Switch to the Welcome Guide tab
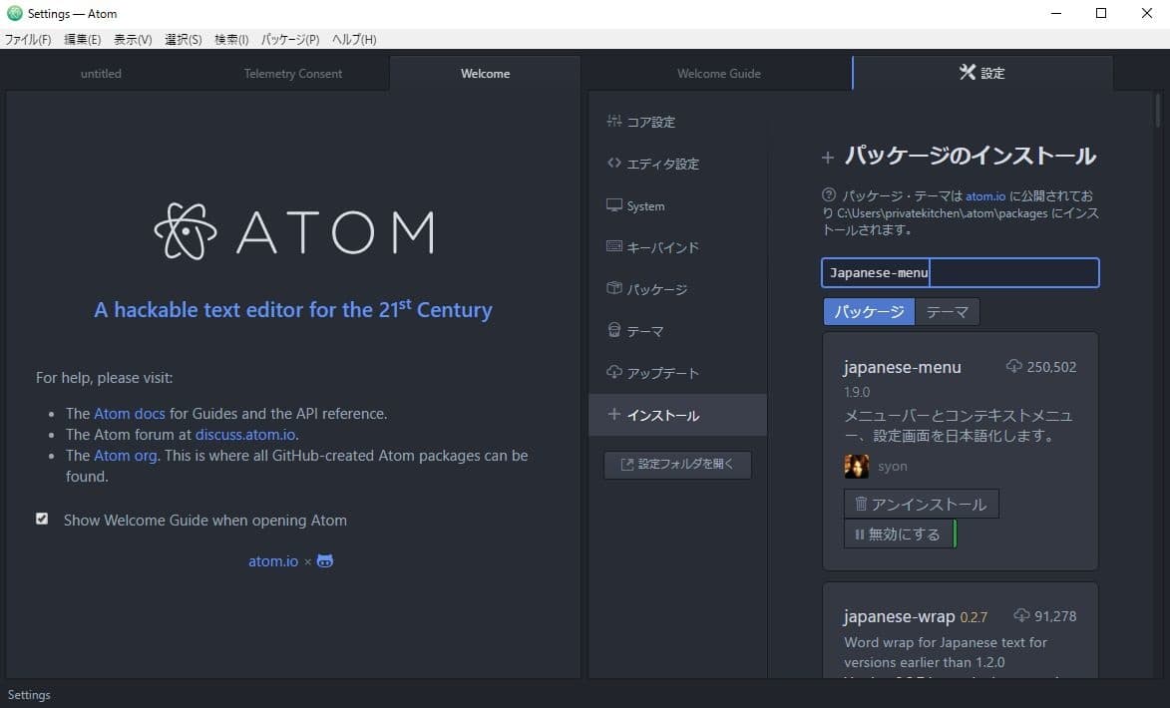Screen dimensions: 1170x708 (x=718, y=73)
